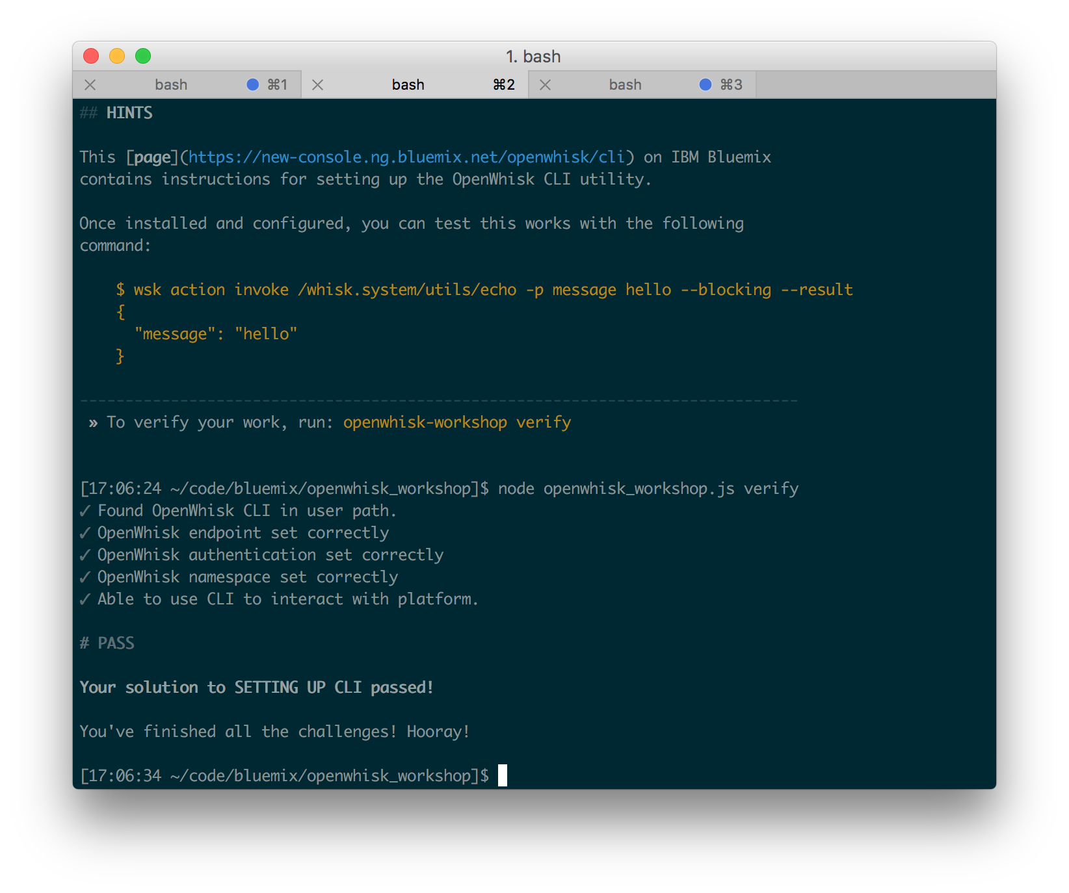Click the blue activity dot on tab ⌘3
The image size is (1069, 893).
pos(706,84)
